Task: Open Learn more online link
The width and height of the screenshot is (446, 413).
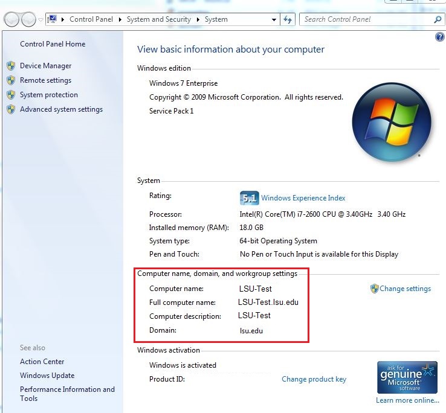Action: [x=407, y=400]
